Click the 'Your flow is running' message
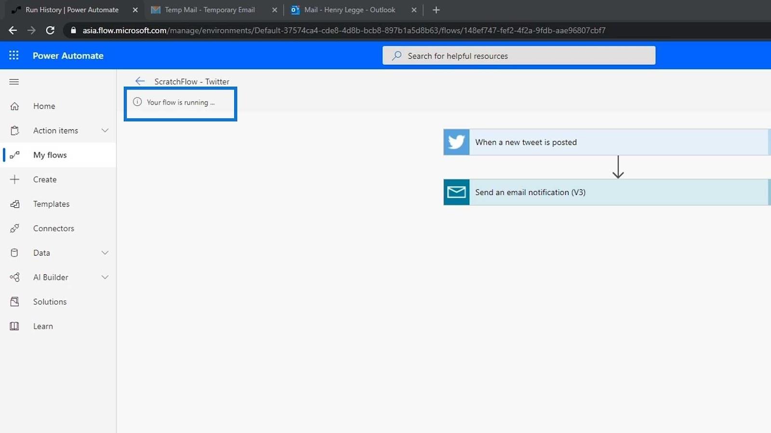 click(181, 102)
